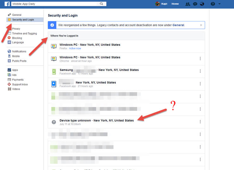Click the Timeline and Tagging icon
234x170 pixels.
click(x=9, y=33)
